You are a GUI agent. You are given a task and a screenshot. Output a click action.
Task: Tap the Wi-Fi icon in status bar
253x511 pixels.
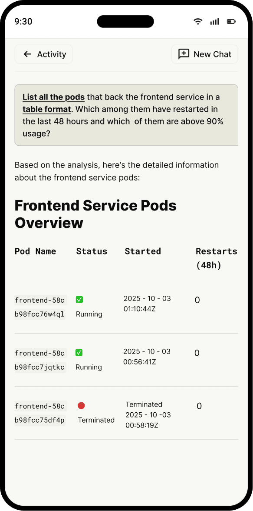coord(198,21)
